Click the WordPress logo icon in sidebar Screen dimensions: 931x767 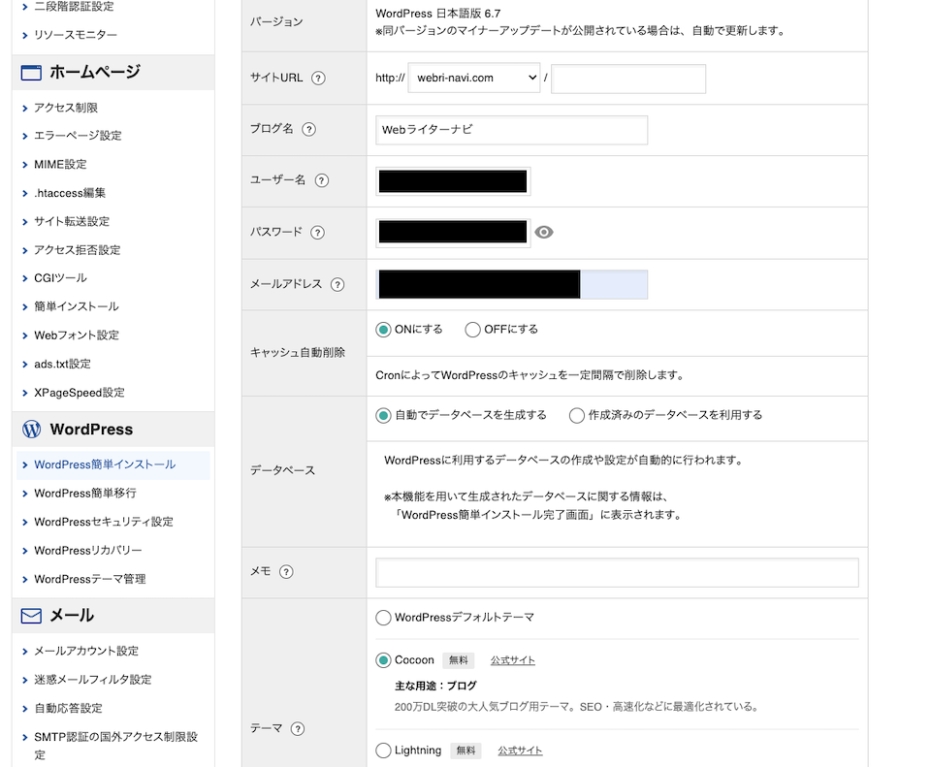tap(31, 430)
